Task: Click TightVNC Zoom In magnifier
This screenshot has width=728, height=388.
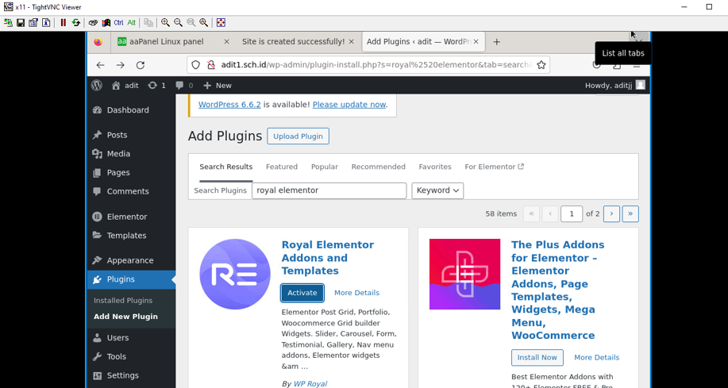Action: pyautogui.click(x=166, y=22)
